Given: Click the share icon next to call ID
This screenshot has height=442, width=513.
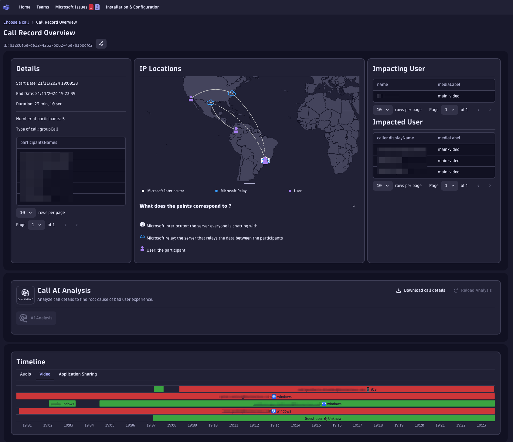Looking at the screenshot, I should coord(101,44).
